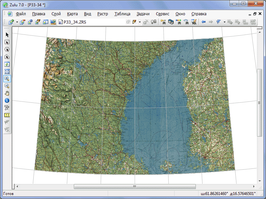The image size is (266, 199).
Task: Click the blue information tool
Action: point(7,100)
